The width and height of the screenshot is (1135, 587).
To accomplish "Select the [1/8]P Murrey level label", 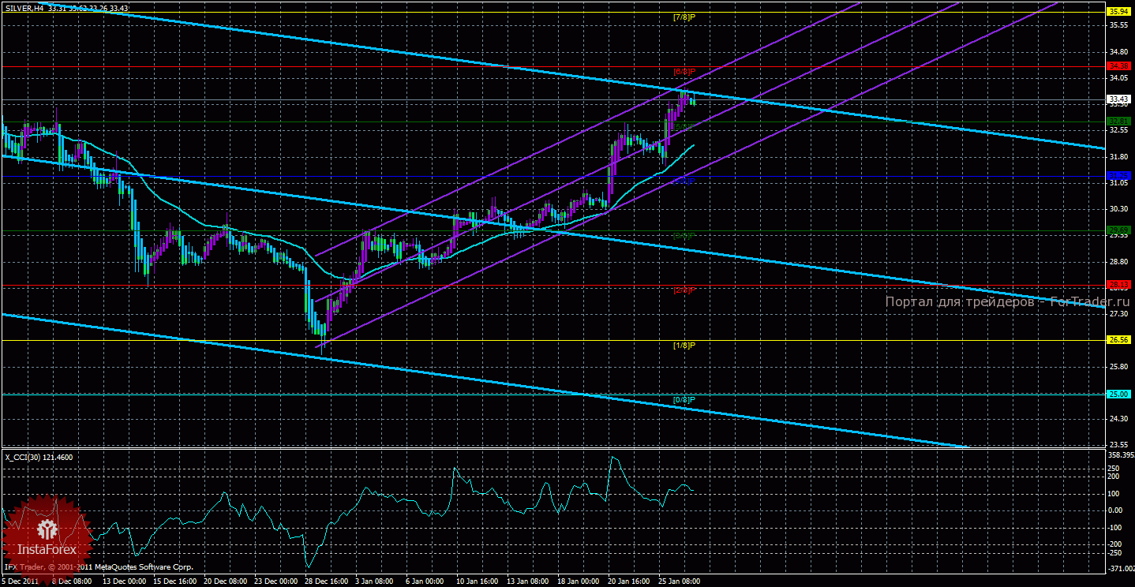I will 684,346.
